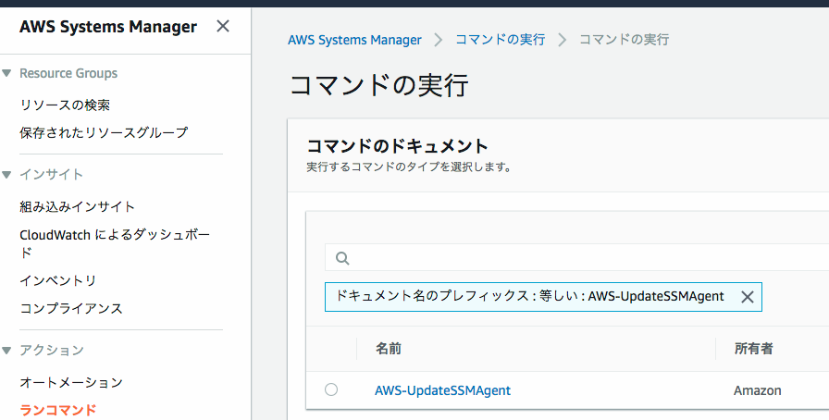
Task: Open ランコマンド in sidebar
Action: coord(58,410)
